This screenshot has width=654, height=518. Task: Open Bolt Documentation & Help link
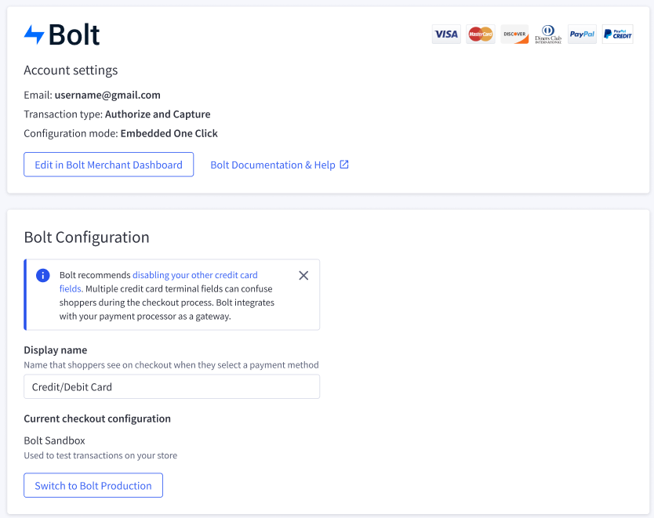pyautogui.click(x=273, y=165)
